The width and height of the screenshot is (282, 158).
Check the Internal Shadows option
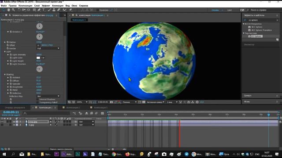pos(37,100)
